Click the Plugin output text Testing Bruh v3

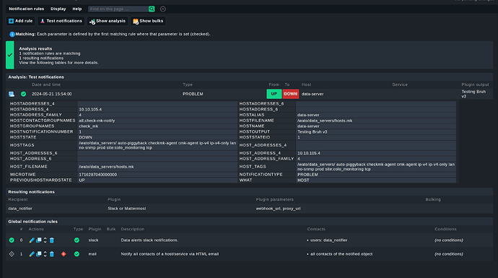coord(473,94)
